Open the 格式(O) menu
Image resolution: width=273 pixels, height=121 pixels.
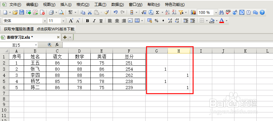click(x=83, y=5)
